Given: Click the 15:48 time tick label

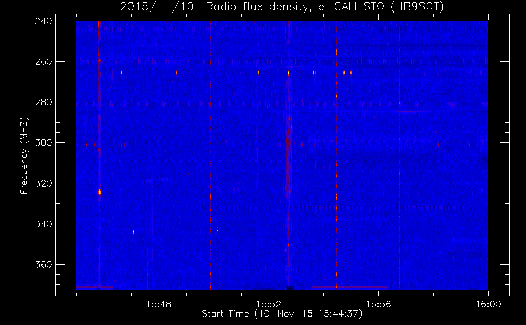Looking at the screenshot, I should click(159, 305).
